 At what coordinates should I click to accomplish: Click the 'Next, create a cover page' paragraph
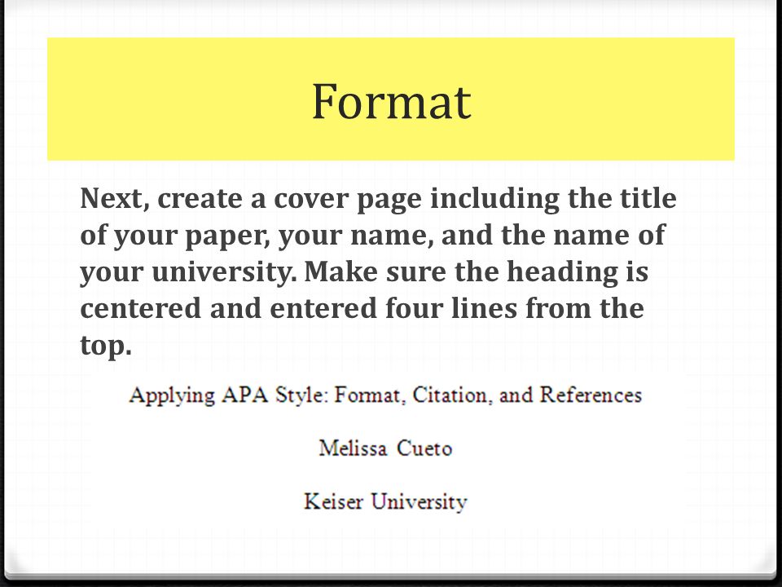378,271
